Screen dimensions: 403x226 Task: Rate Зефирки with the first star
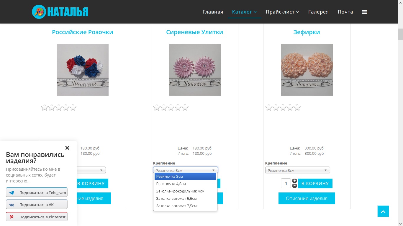tap(269, 107)
